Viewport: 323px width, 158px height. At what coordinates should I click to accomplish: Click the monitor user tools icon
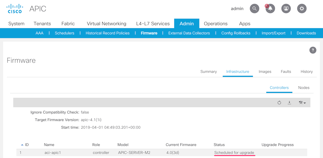point(286,9)
